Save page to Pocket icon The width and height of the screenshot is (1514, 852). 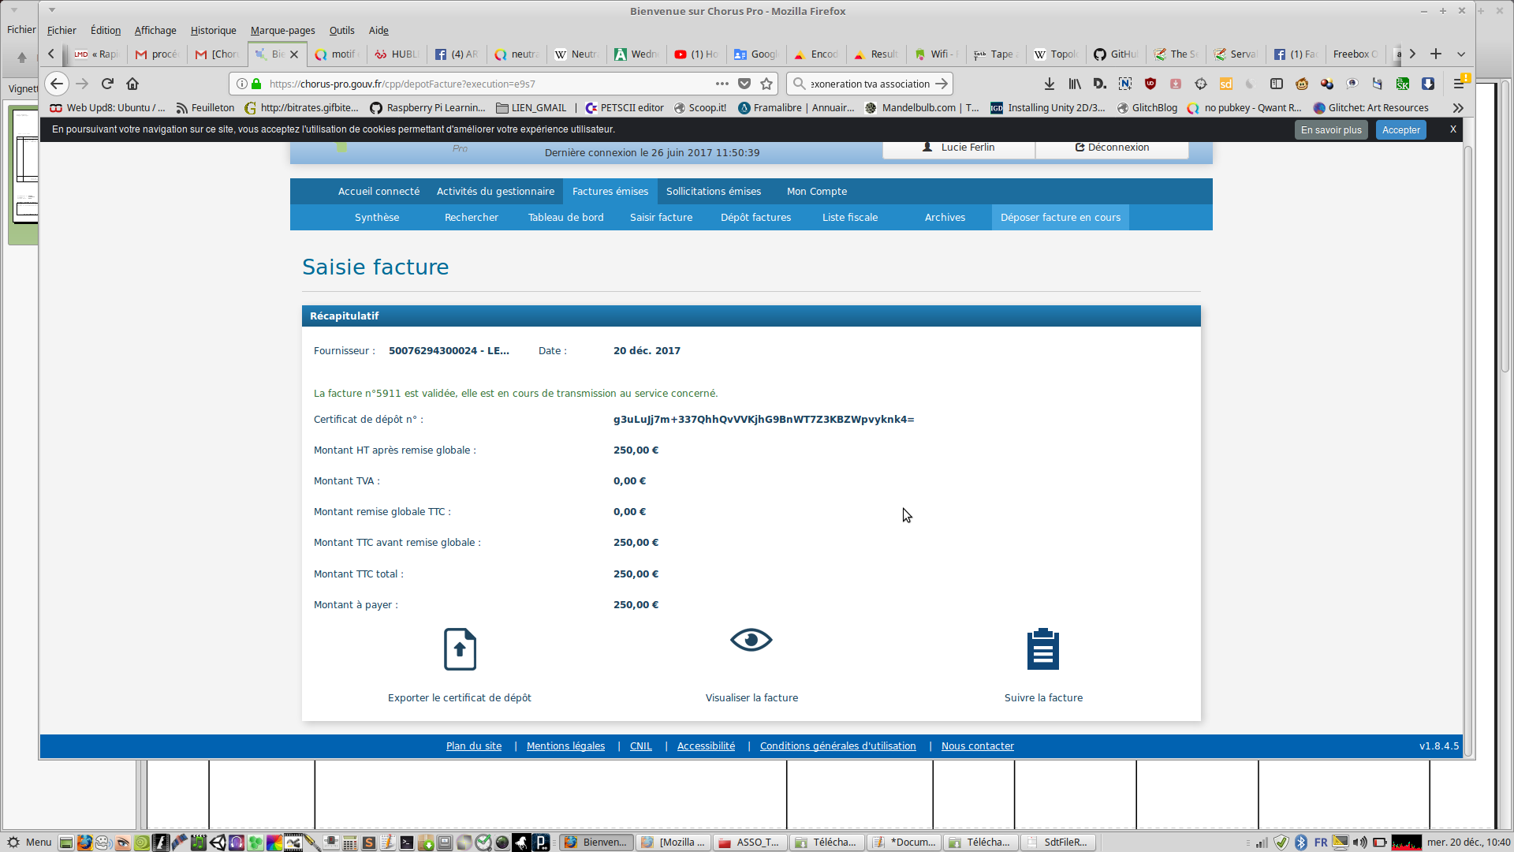tap(744, 84)
